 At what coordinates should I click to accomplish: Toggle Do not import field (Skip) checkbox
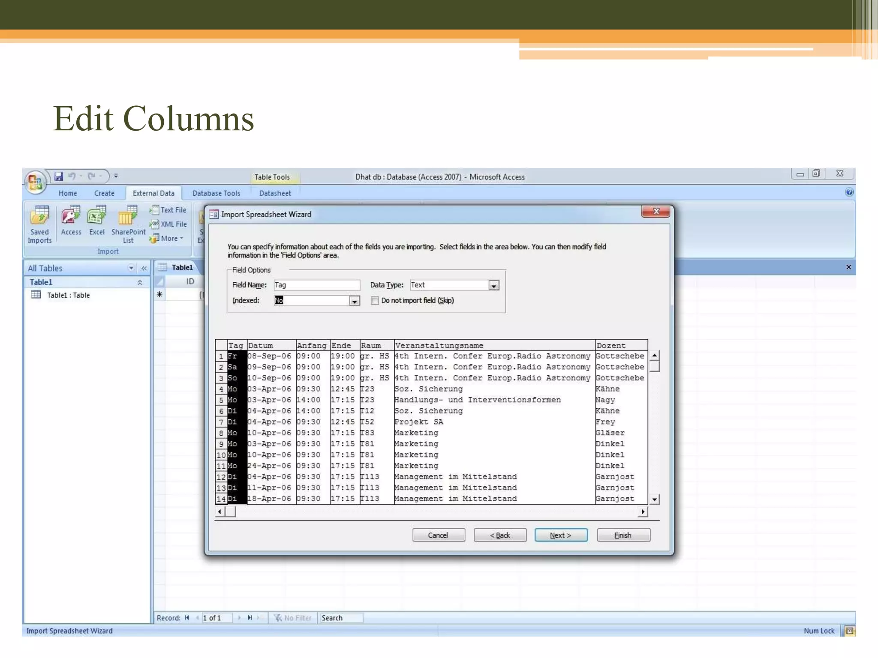pos(375,300)
